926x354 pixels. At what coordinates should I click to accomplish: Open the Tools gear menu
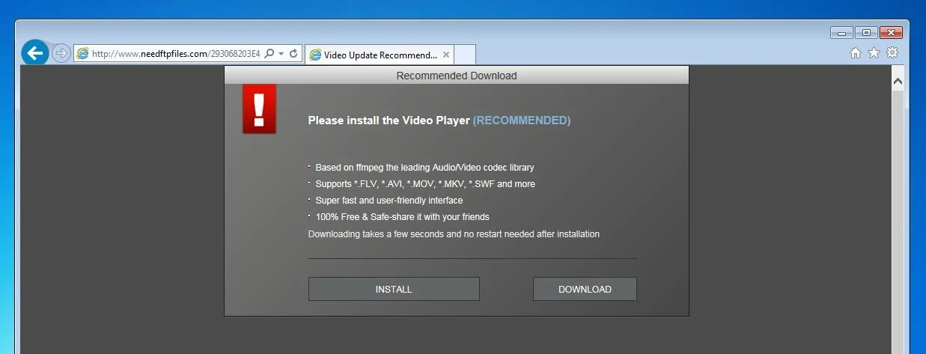(x=892, y=53)
